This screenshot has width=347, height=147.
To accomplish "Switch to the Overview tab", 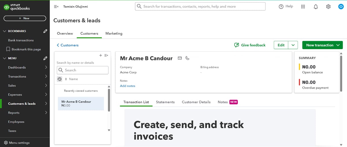I will click(x=65, y=34).
